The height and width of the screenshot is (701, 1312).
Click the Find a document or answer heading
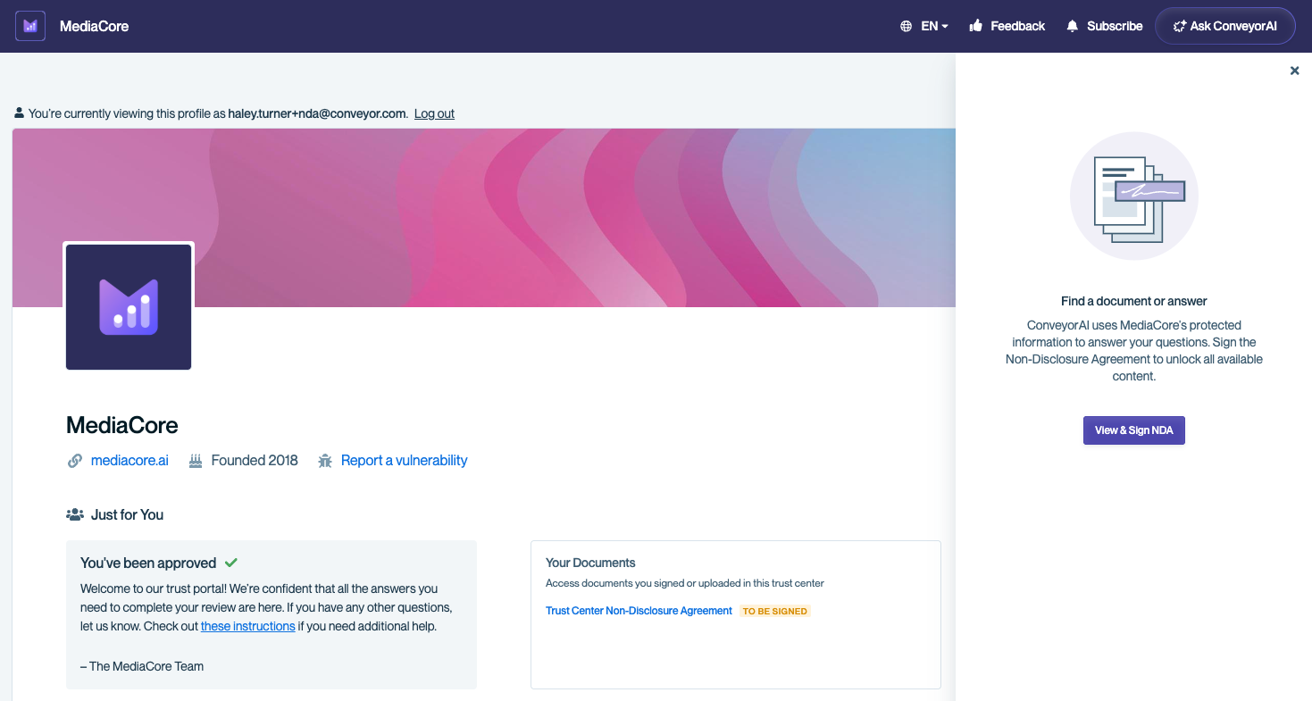point(1133,301)
